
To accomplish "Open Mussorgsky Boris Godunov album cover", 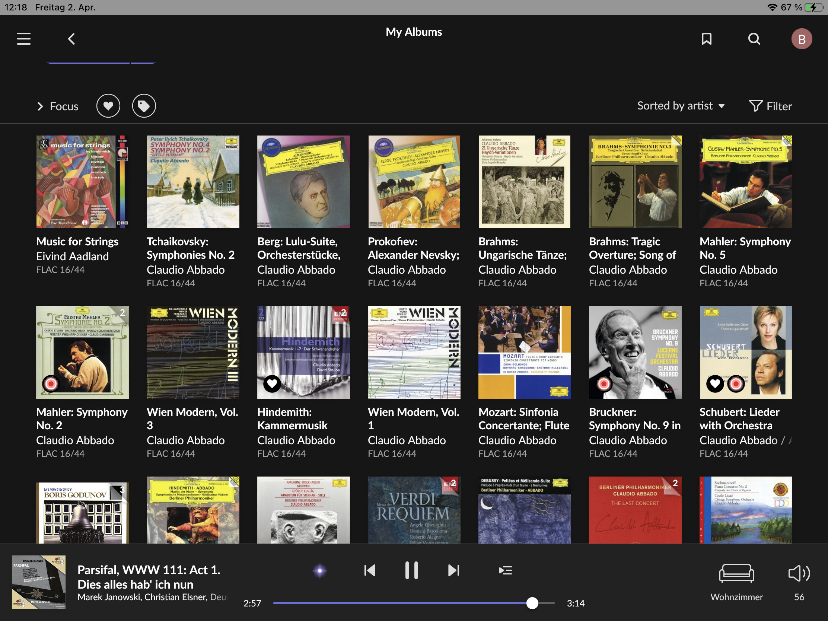I will pos(82,513).
